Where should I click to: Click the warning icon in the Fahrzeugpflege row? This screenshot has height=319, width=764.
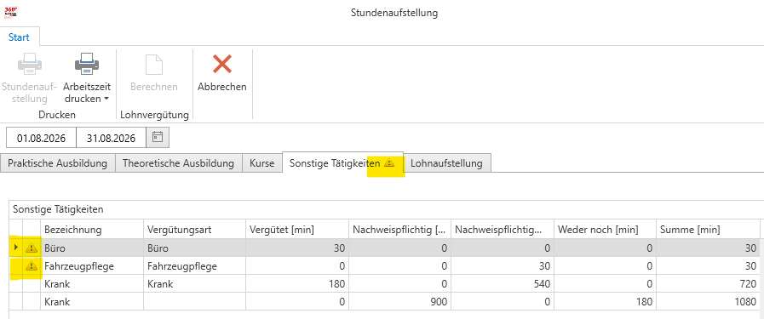[x=32, y=266]
